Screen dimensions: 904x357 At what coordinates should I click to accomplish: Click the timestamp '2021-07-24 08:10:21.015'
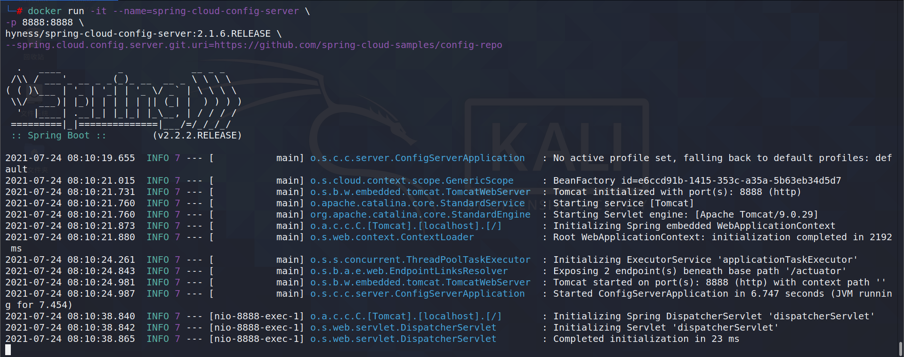70,181
